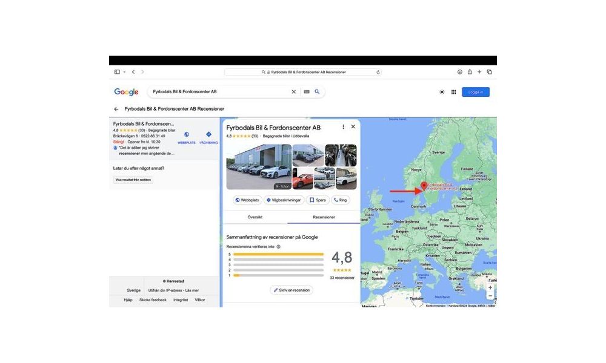This screenshot has height=363, width=606.
Task: Click the Google apps grid icon
Action: 453,92
